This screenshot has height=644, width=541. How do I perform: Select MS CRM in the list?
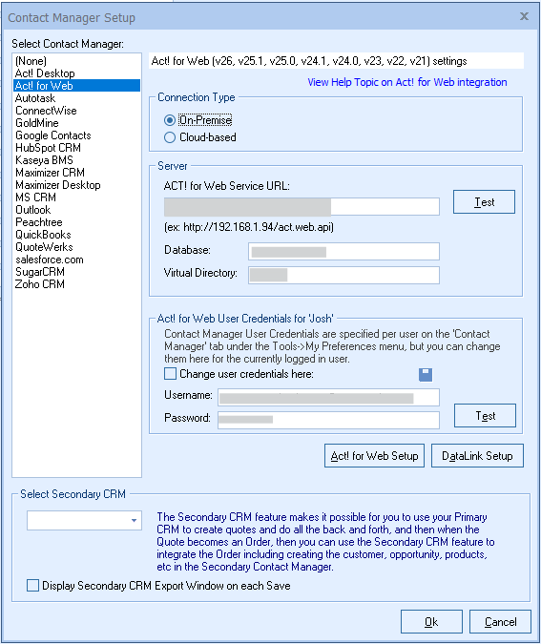coord(77,197)
